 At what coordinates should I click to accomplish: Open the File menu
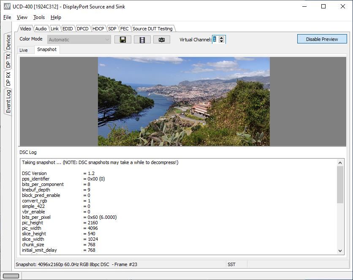(x=7, y=17)
